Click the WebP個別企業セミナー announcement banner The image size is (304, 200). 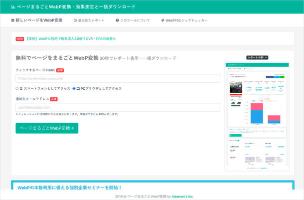pos(152,187)
